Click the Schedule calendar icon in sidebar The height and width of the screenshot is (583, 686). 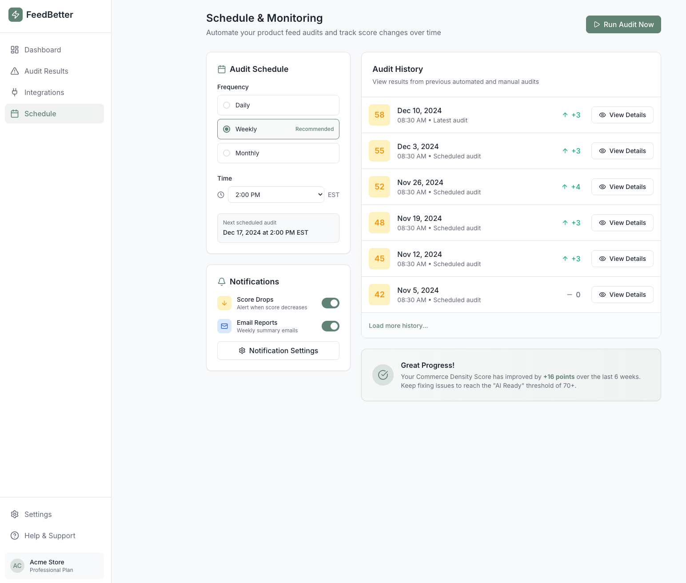15,114
